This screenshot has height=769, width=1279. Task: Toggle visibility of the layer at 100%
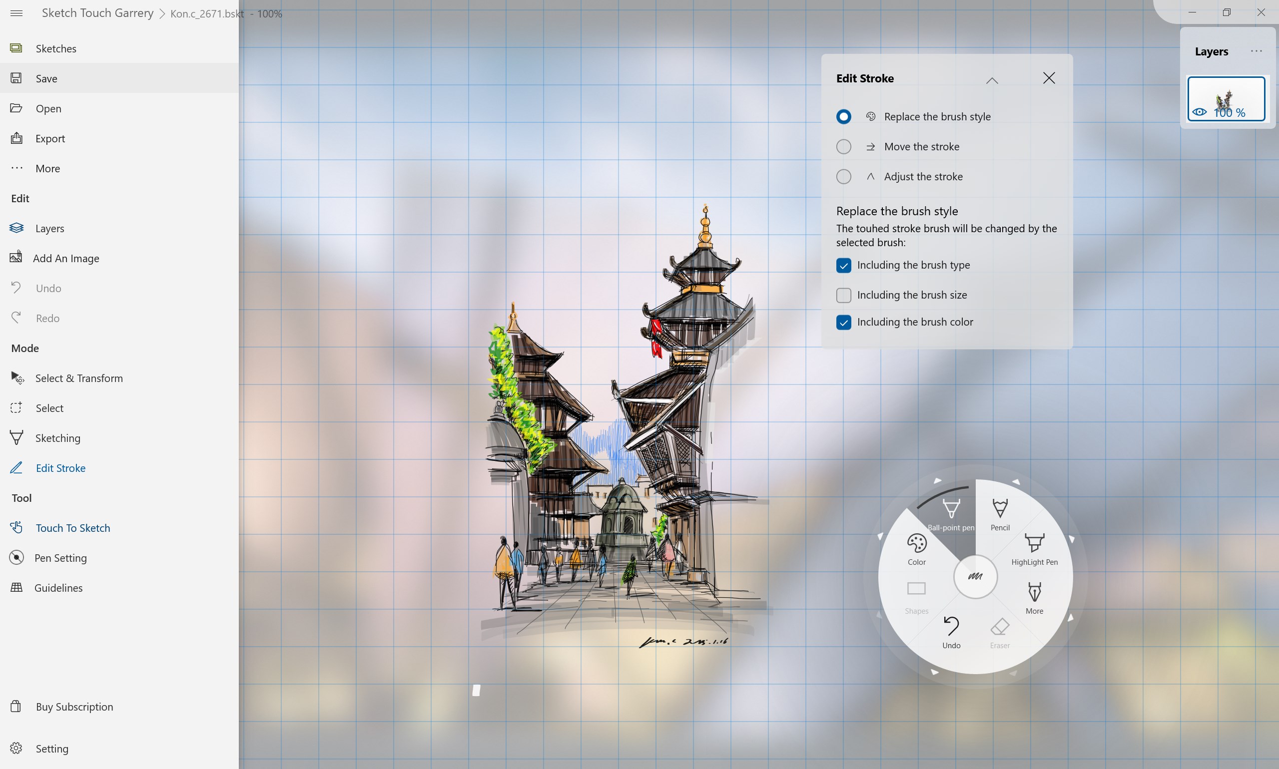point(1200,112)
